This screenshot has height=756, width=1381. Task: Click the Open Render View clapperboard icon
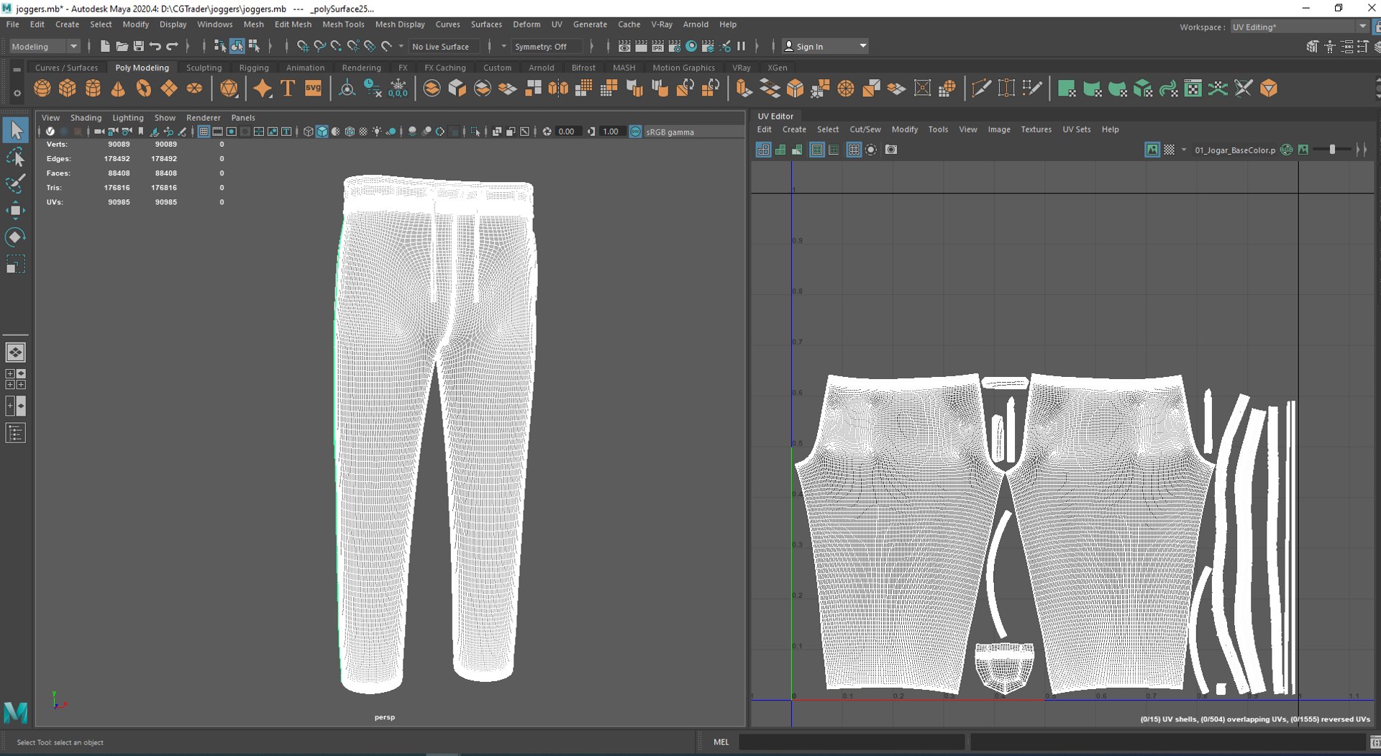pos(624,46)
